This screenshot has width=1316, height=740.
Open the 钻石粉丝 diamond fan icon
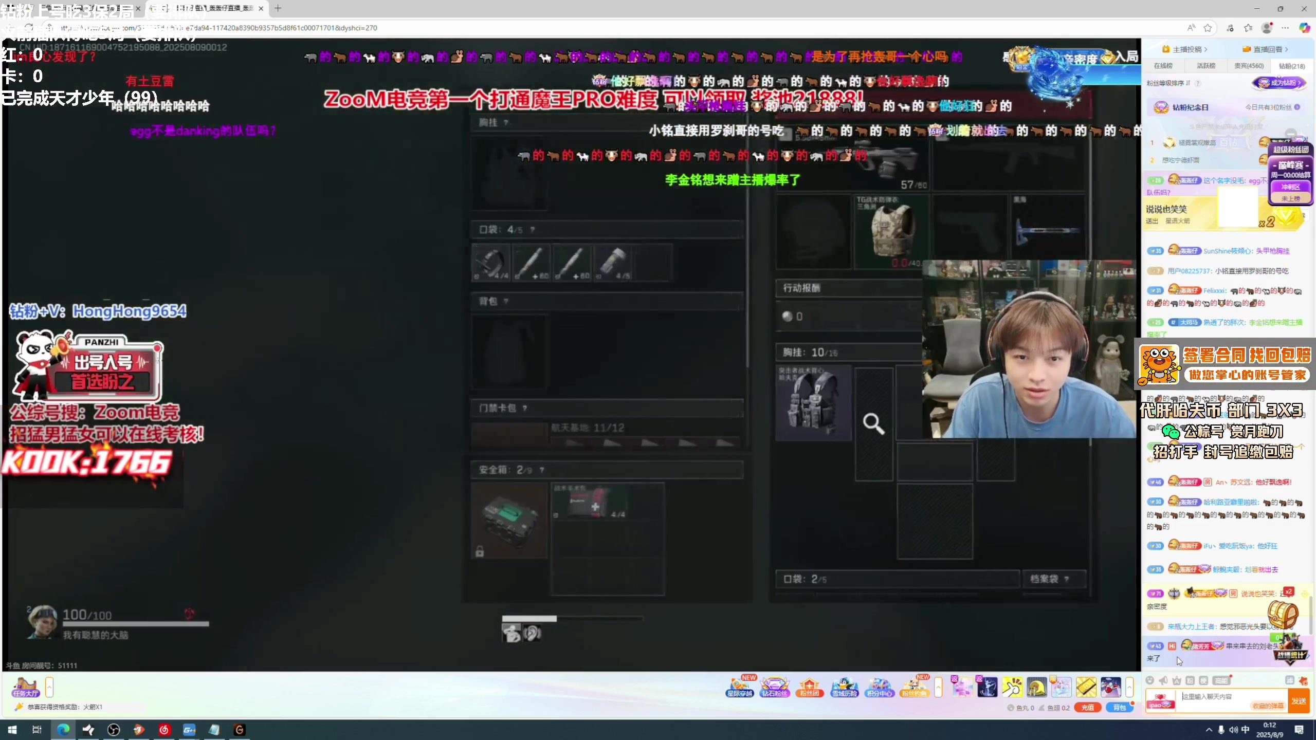774,687
